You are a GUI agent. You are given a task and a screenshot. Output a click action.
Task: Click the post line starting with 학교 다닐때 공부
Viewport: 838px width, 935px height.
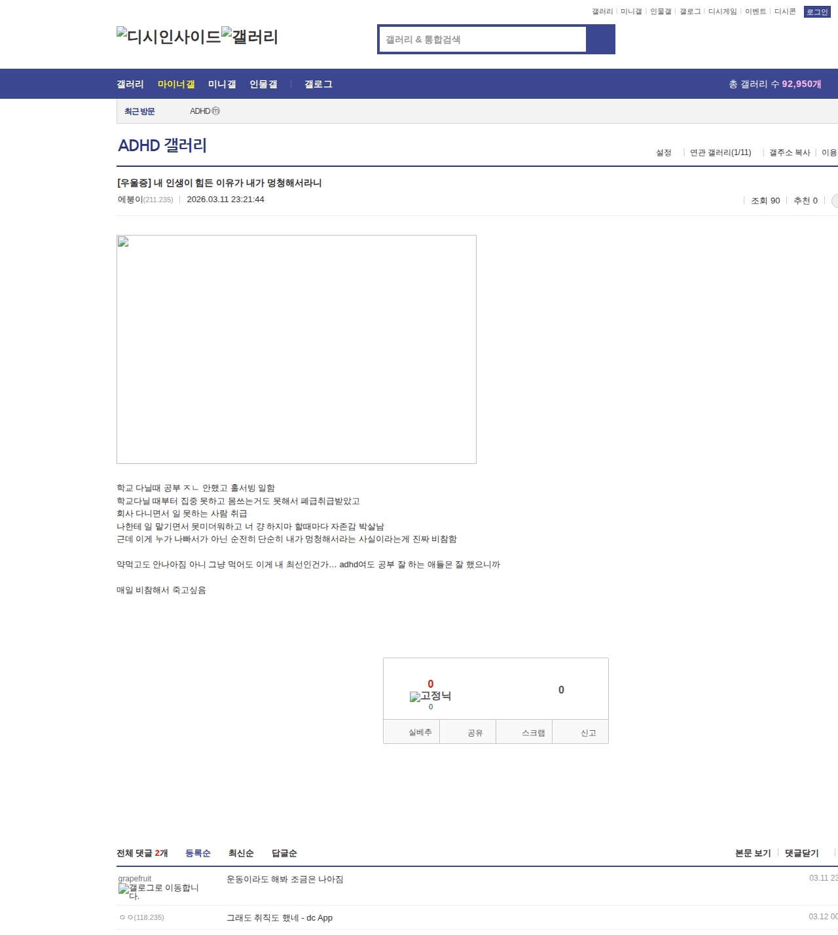196,488
